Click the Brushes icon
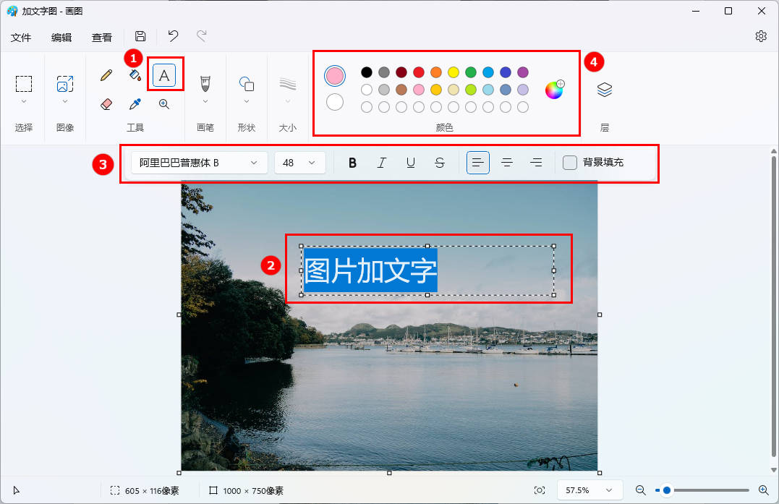779x504 pixels. pyautogui.click(x=205, y=83)
